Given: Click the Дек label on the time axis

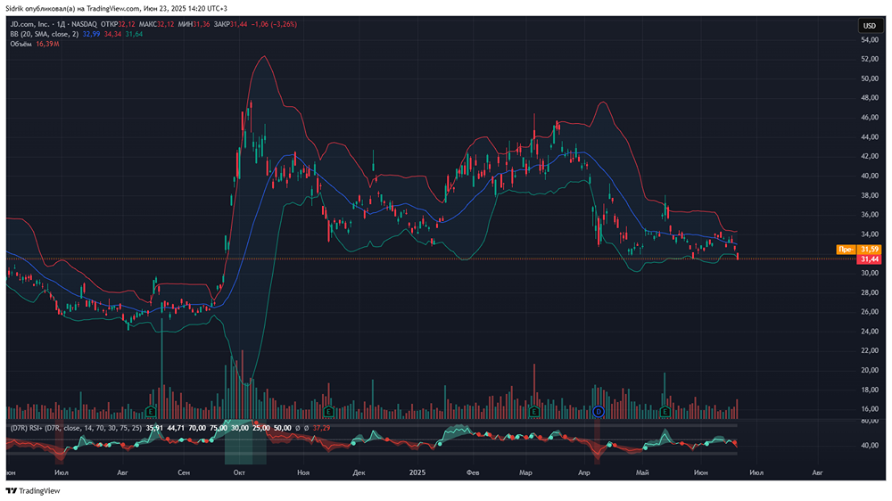Looking at the screenshot, I should [359, 472].
